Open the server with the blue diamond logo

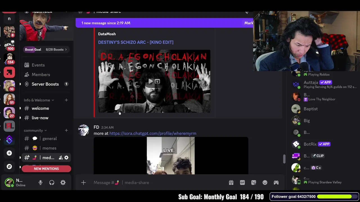pos(9,139)
